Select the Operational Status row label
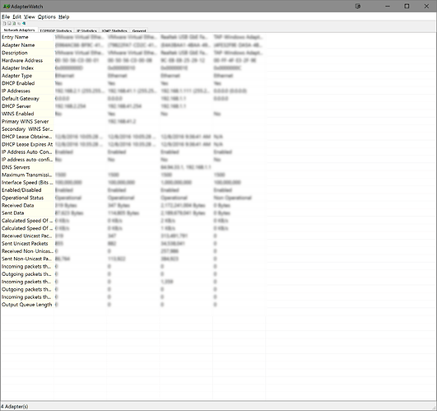 click(22, 198)
